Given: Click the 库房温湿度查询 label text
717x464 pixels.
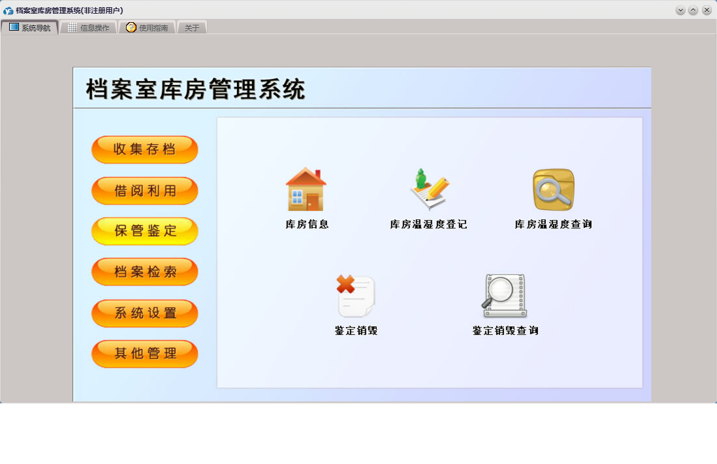Looking at the screenshot, I should tap(553, 224).
